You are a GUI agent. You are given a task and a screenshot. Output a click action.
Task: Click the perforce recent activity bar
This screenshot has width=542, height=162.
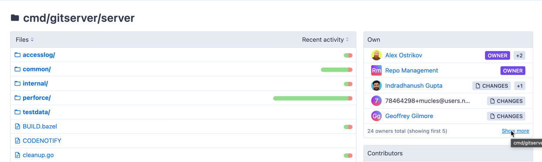pos(313,98)
